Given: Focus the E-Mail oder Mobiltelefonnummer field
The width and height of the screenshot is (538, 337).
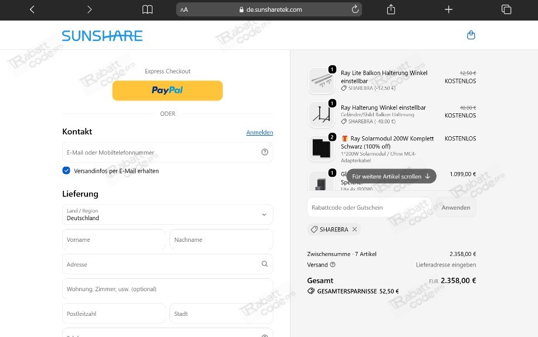Looking at the screenshot, I should pos(167,152).
